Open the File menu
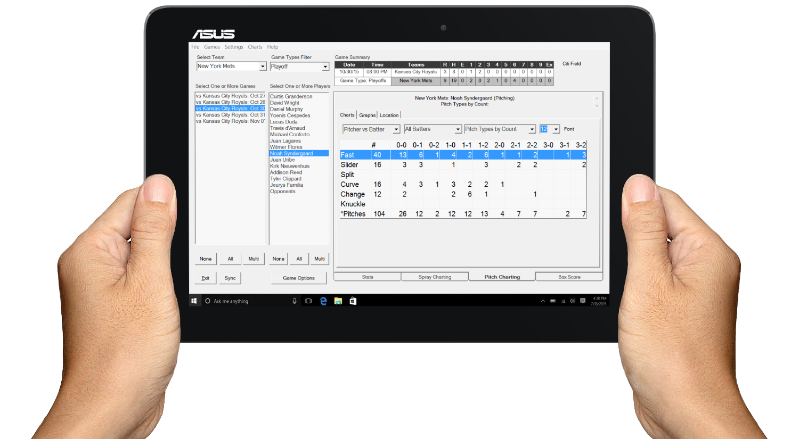 [195, 47]
